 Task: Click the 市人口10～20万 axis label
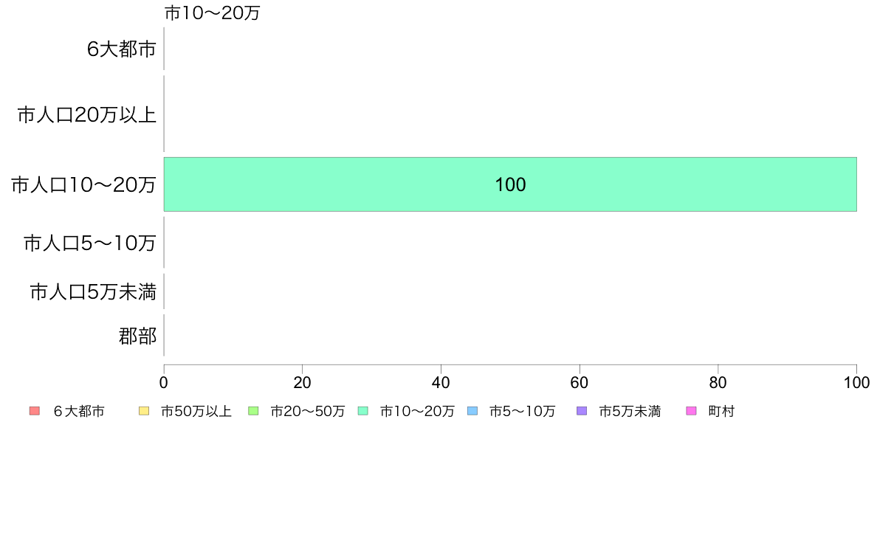coord(83,184)
